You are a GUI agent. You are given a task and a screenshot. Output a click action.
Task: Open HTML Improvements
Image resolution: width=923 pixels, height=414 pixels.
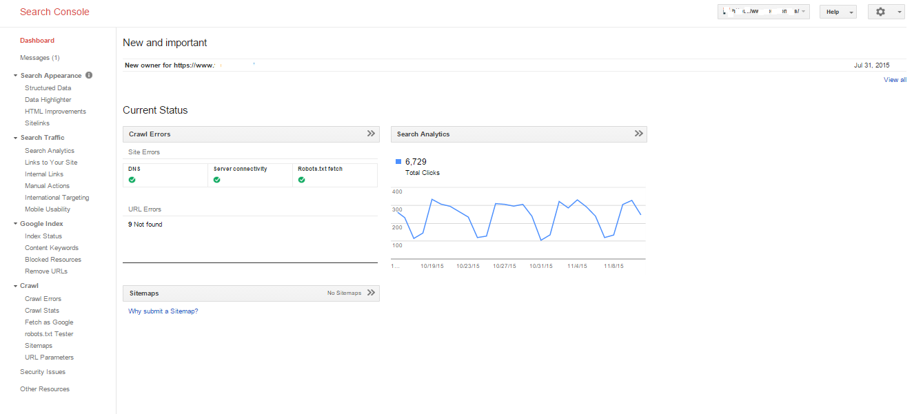click(55, 112)
